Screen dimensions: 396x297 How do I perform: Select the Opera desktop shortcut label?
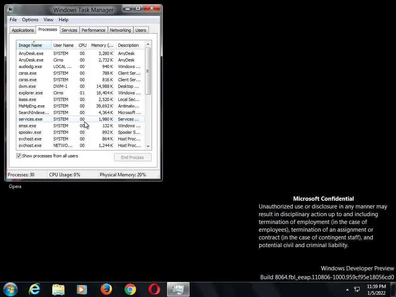click(x=15, y=186)
